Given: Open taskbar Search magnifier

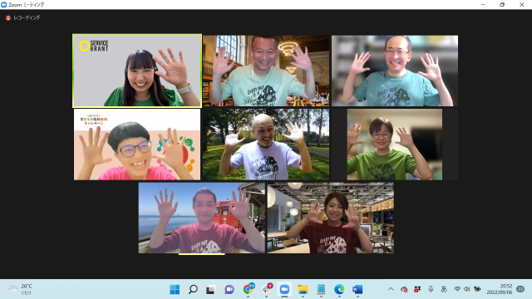Looking at the screenshot, I should [x=193, y=290].
